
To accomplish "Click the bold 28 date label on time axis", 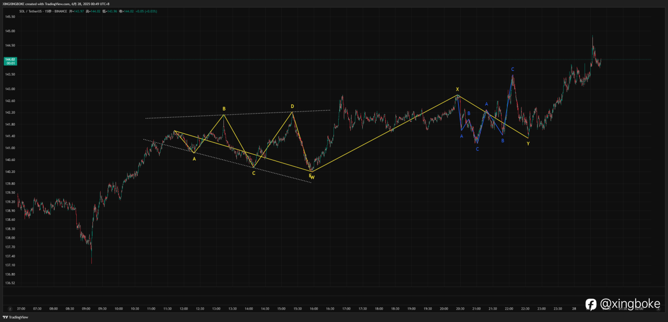I will point(575,308).
